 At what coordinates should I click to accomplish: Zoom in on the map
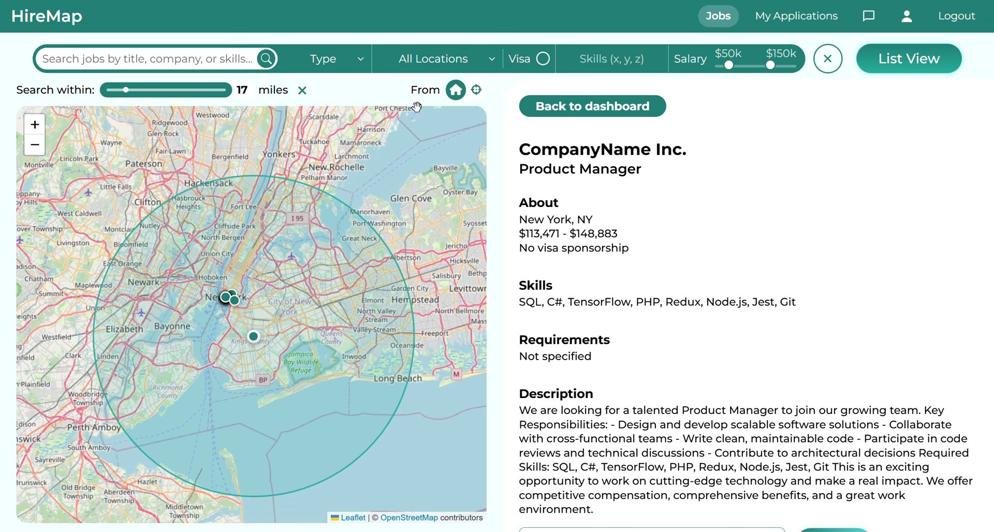[x=35, y=125]
